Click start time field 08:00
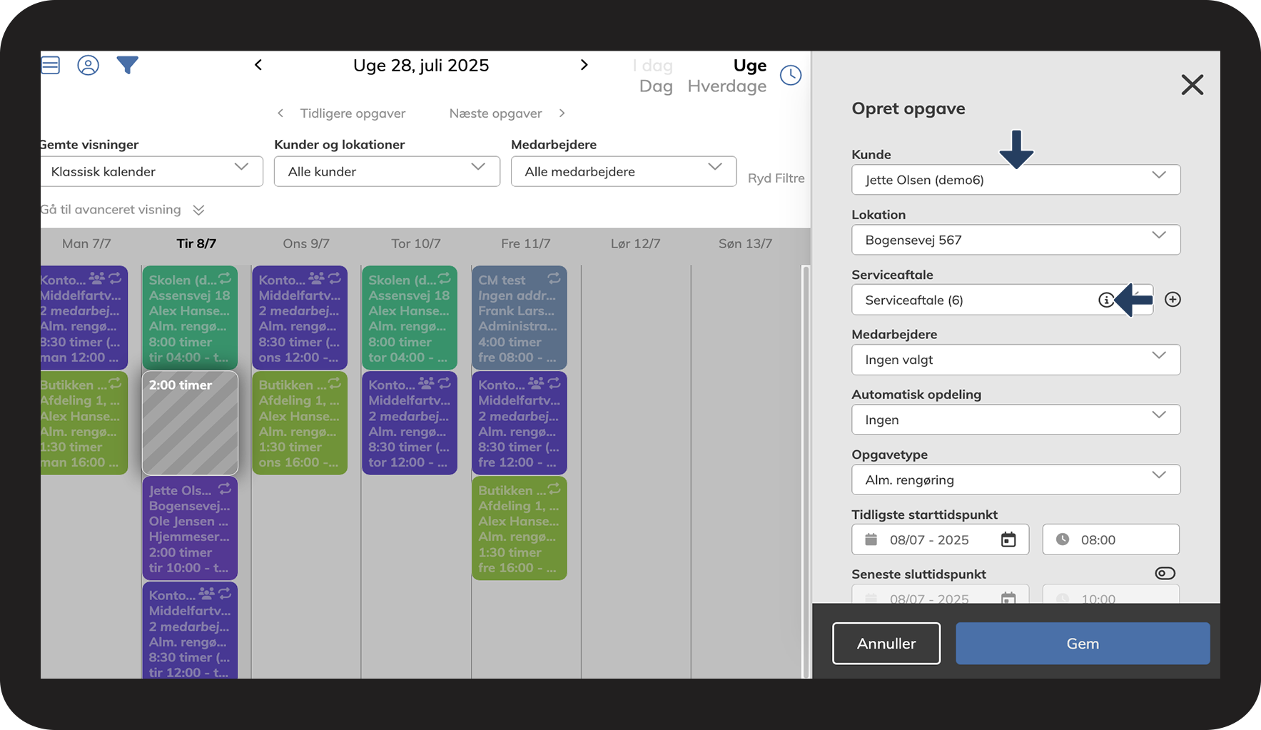The height and width of the screenshot is (730, 1261). 1110,539
